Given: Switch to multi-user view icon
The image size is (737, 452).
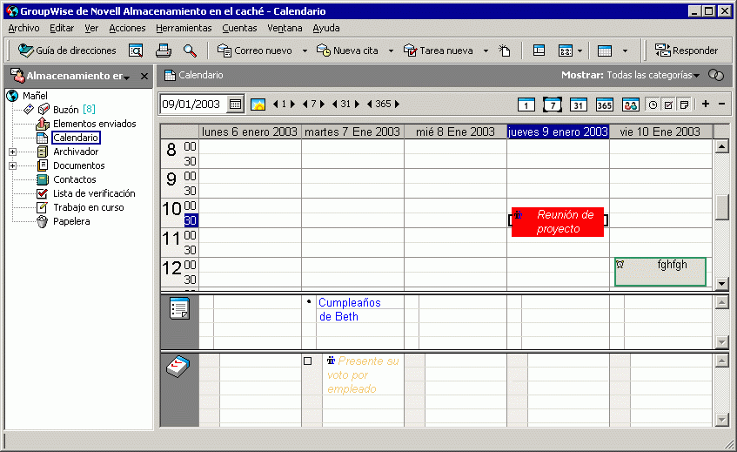Looking at the screenshot, I should click(630, 105).
